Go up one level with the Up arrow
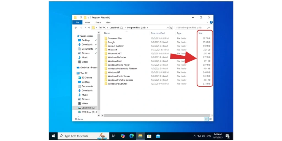This screenshot has width=282, height=141. pyautogui.click(x=89, y=28)
